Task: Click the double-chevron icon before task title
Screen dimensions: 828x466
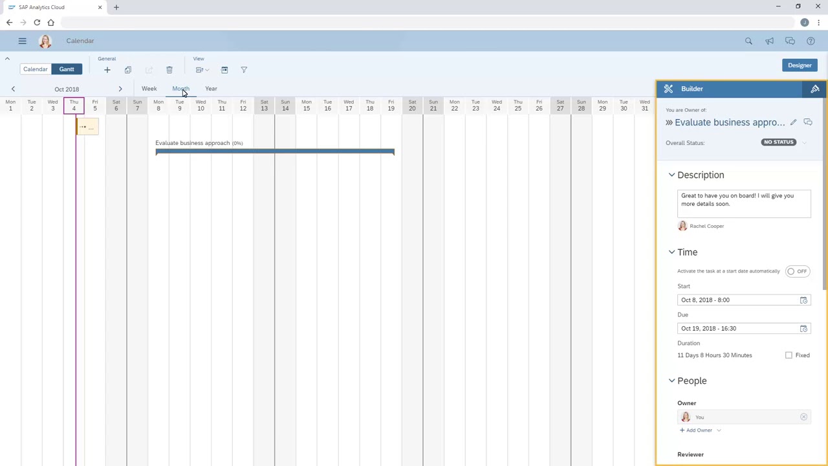Action: (x=669, y=122)
